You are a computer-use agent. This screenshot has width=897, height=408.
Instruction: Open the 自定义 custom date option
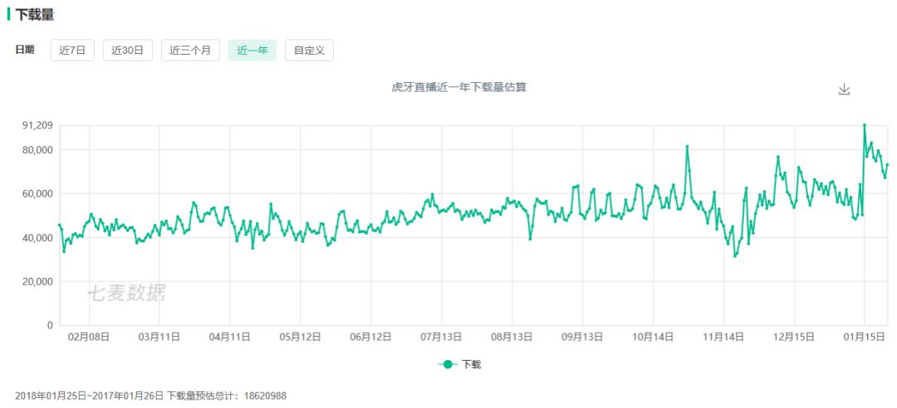(309, 50)
